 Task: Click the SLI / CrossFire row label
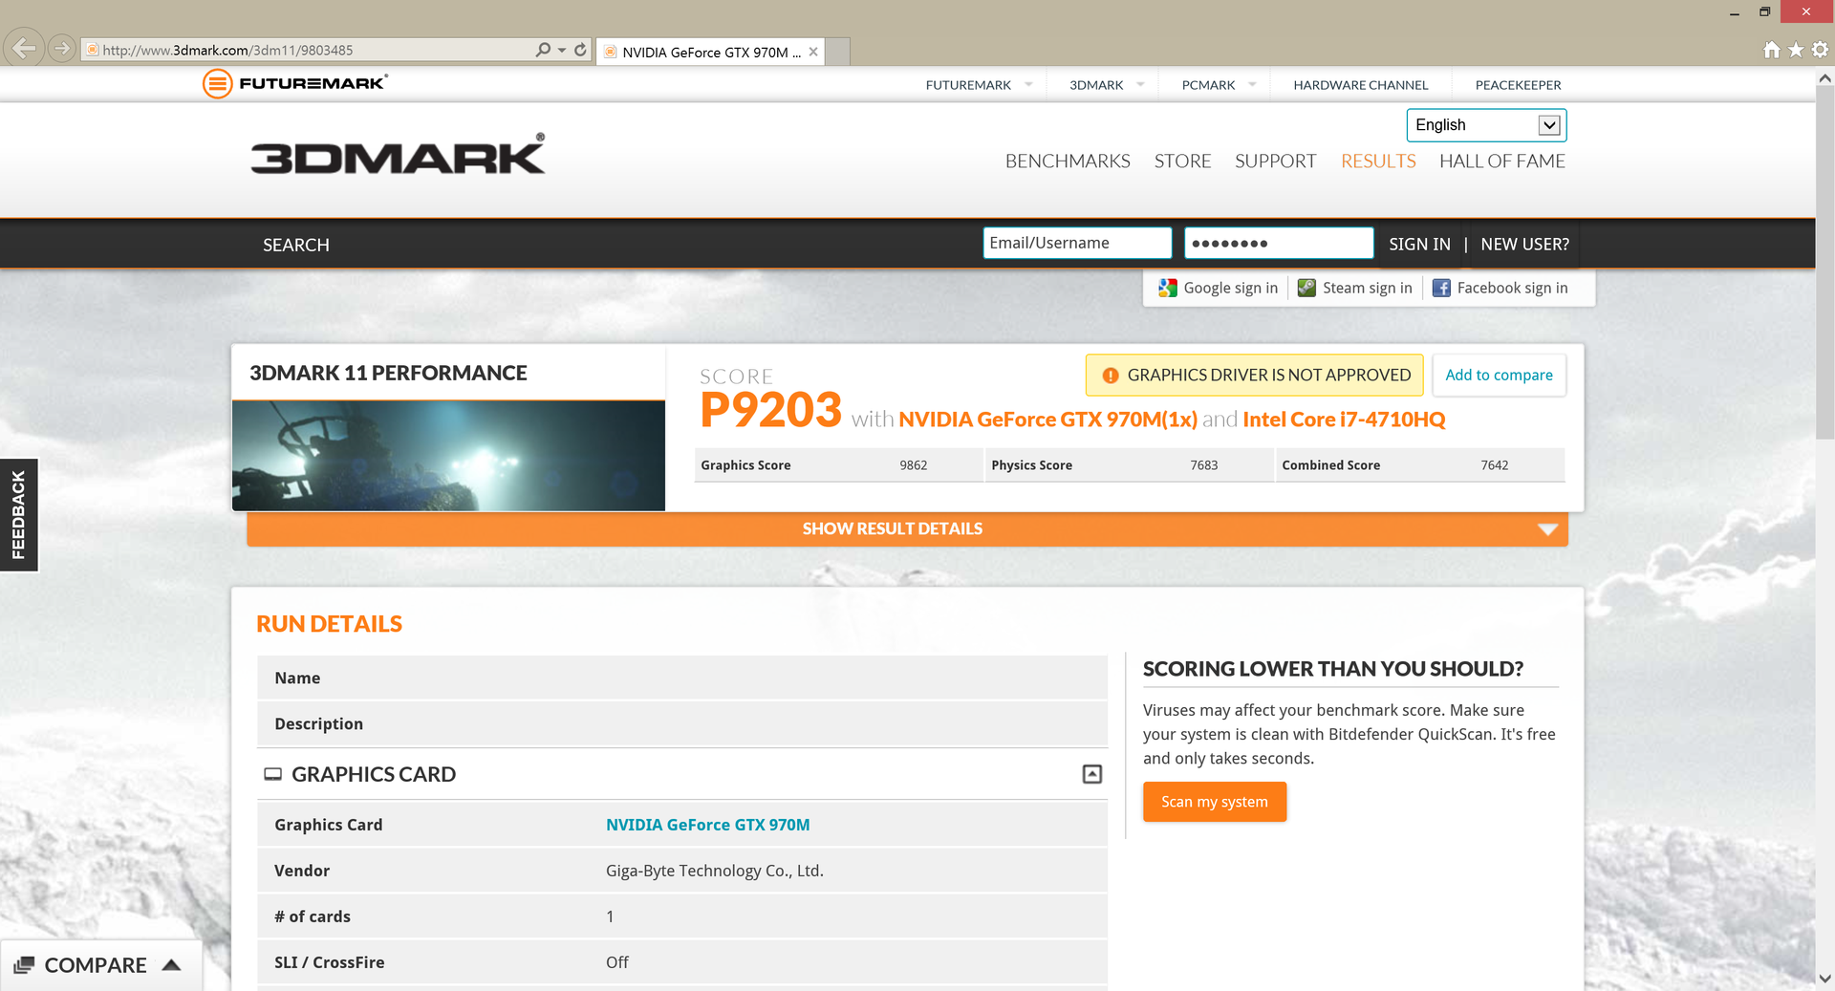329,962
